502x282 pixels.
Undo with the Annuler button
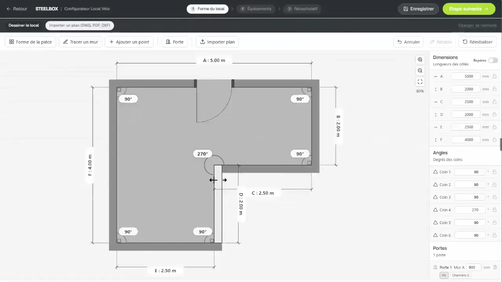[408, 42]
